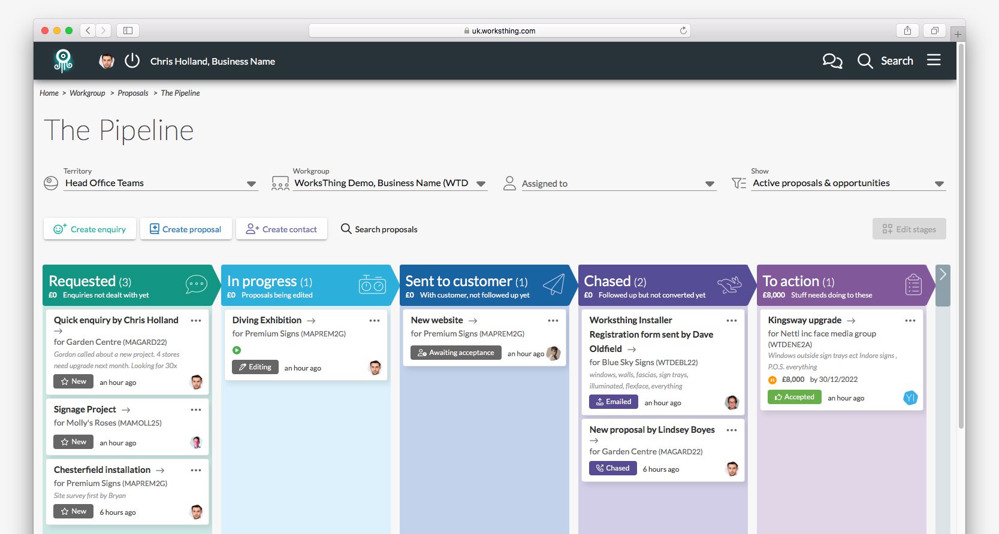Click assignee avatar on Signage Project card
Screen dimensions: 999x534
(x=196, y=442)
